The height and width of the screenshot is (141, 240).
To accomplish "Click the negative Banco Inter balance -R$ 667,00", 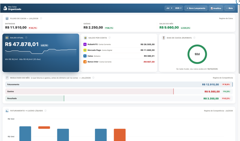I will tap(149, 62).
